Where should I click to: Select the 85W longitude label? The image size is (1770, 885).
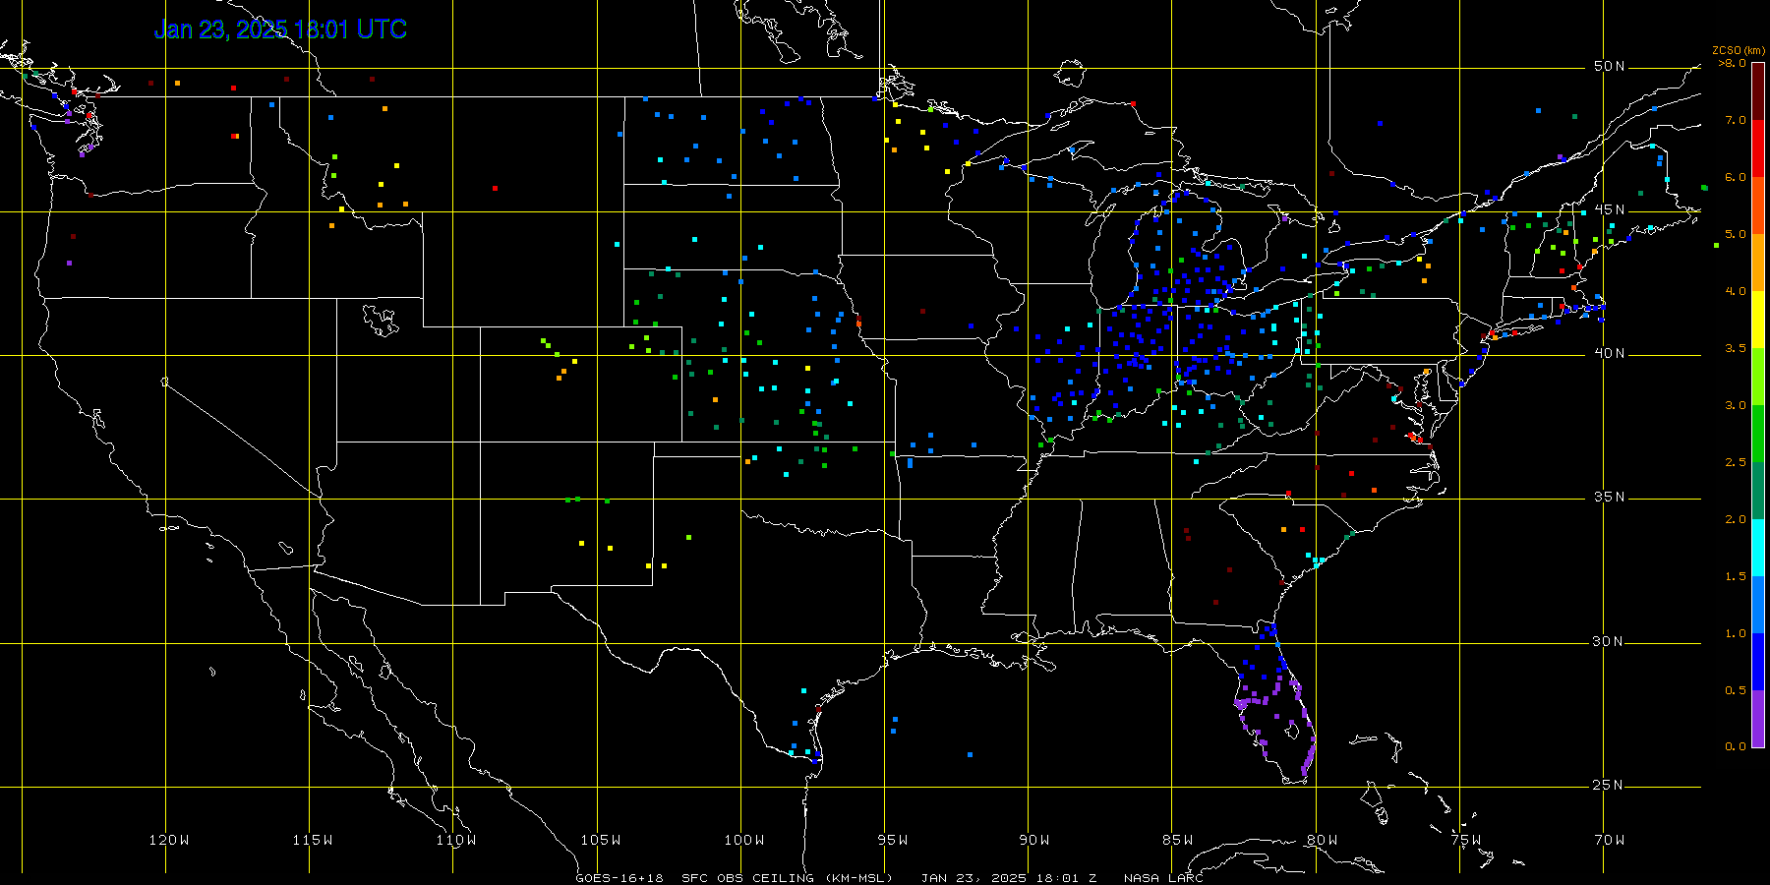tap(1178, 840)
